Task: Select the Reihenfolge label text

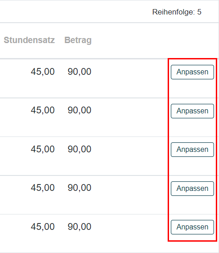Action: [x=174, y=12]
